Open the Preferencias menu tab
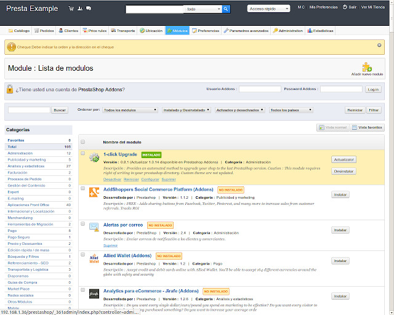 pos(206,31)
